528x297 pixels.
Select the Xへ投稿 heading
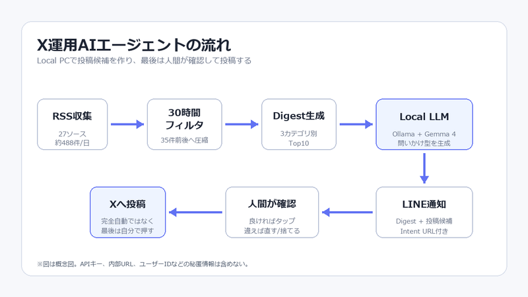pyautogui.click(x=127, y=204)
